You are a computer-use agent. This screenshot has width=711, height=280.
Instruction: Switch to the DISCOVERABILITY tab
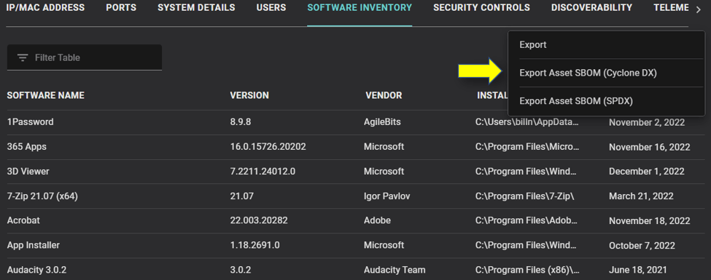tap(591, 8)
